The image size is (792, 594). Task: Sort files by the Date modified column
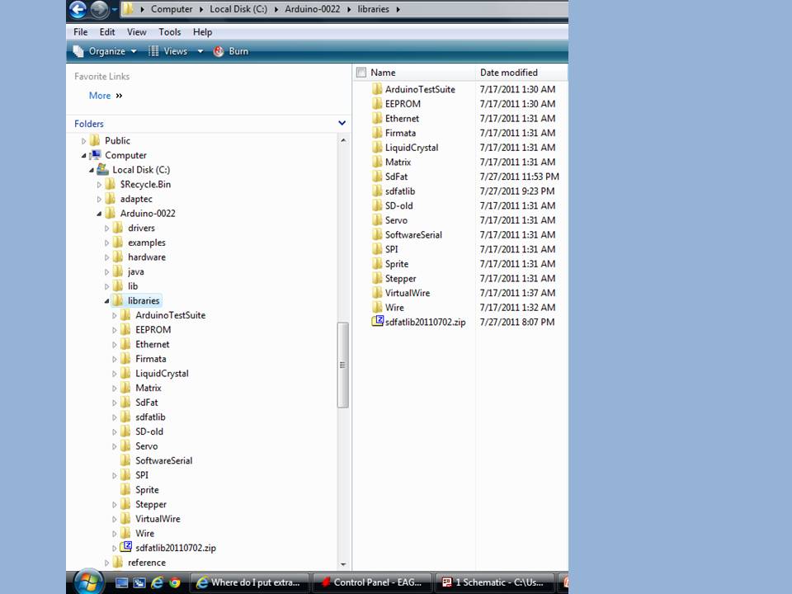coord(508,72)
